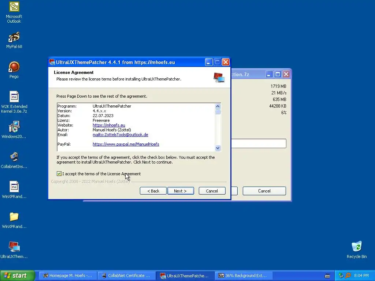Select the WinXPRand... folder icon
This screenshot has width=375, height=281.
click(14, 220)
